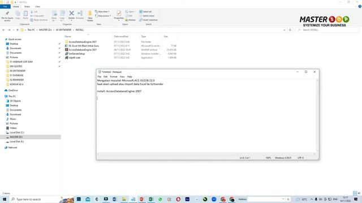Sort files by Date modified column
362x203 pixels.
point(121,36)
